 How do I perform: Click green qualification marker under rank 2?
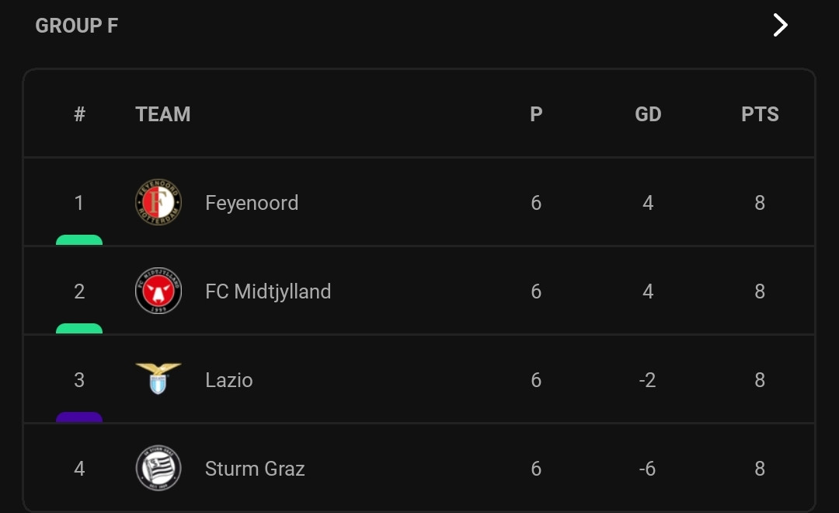tap(79, 328)
